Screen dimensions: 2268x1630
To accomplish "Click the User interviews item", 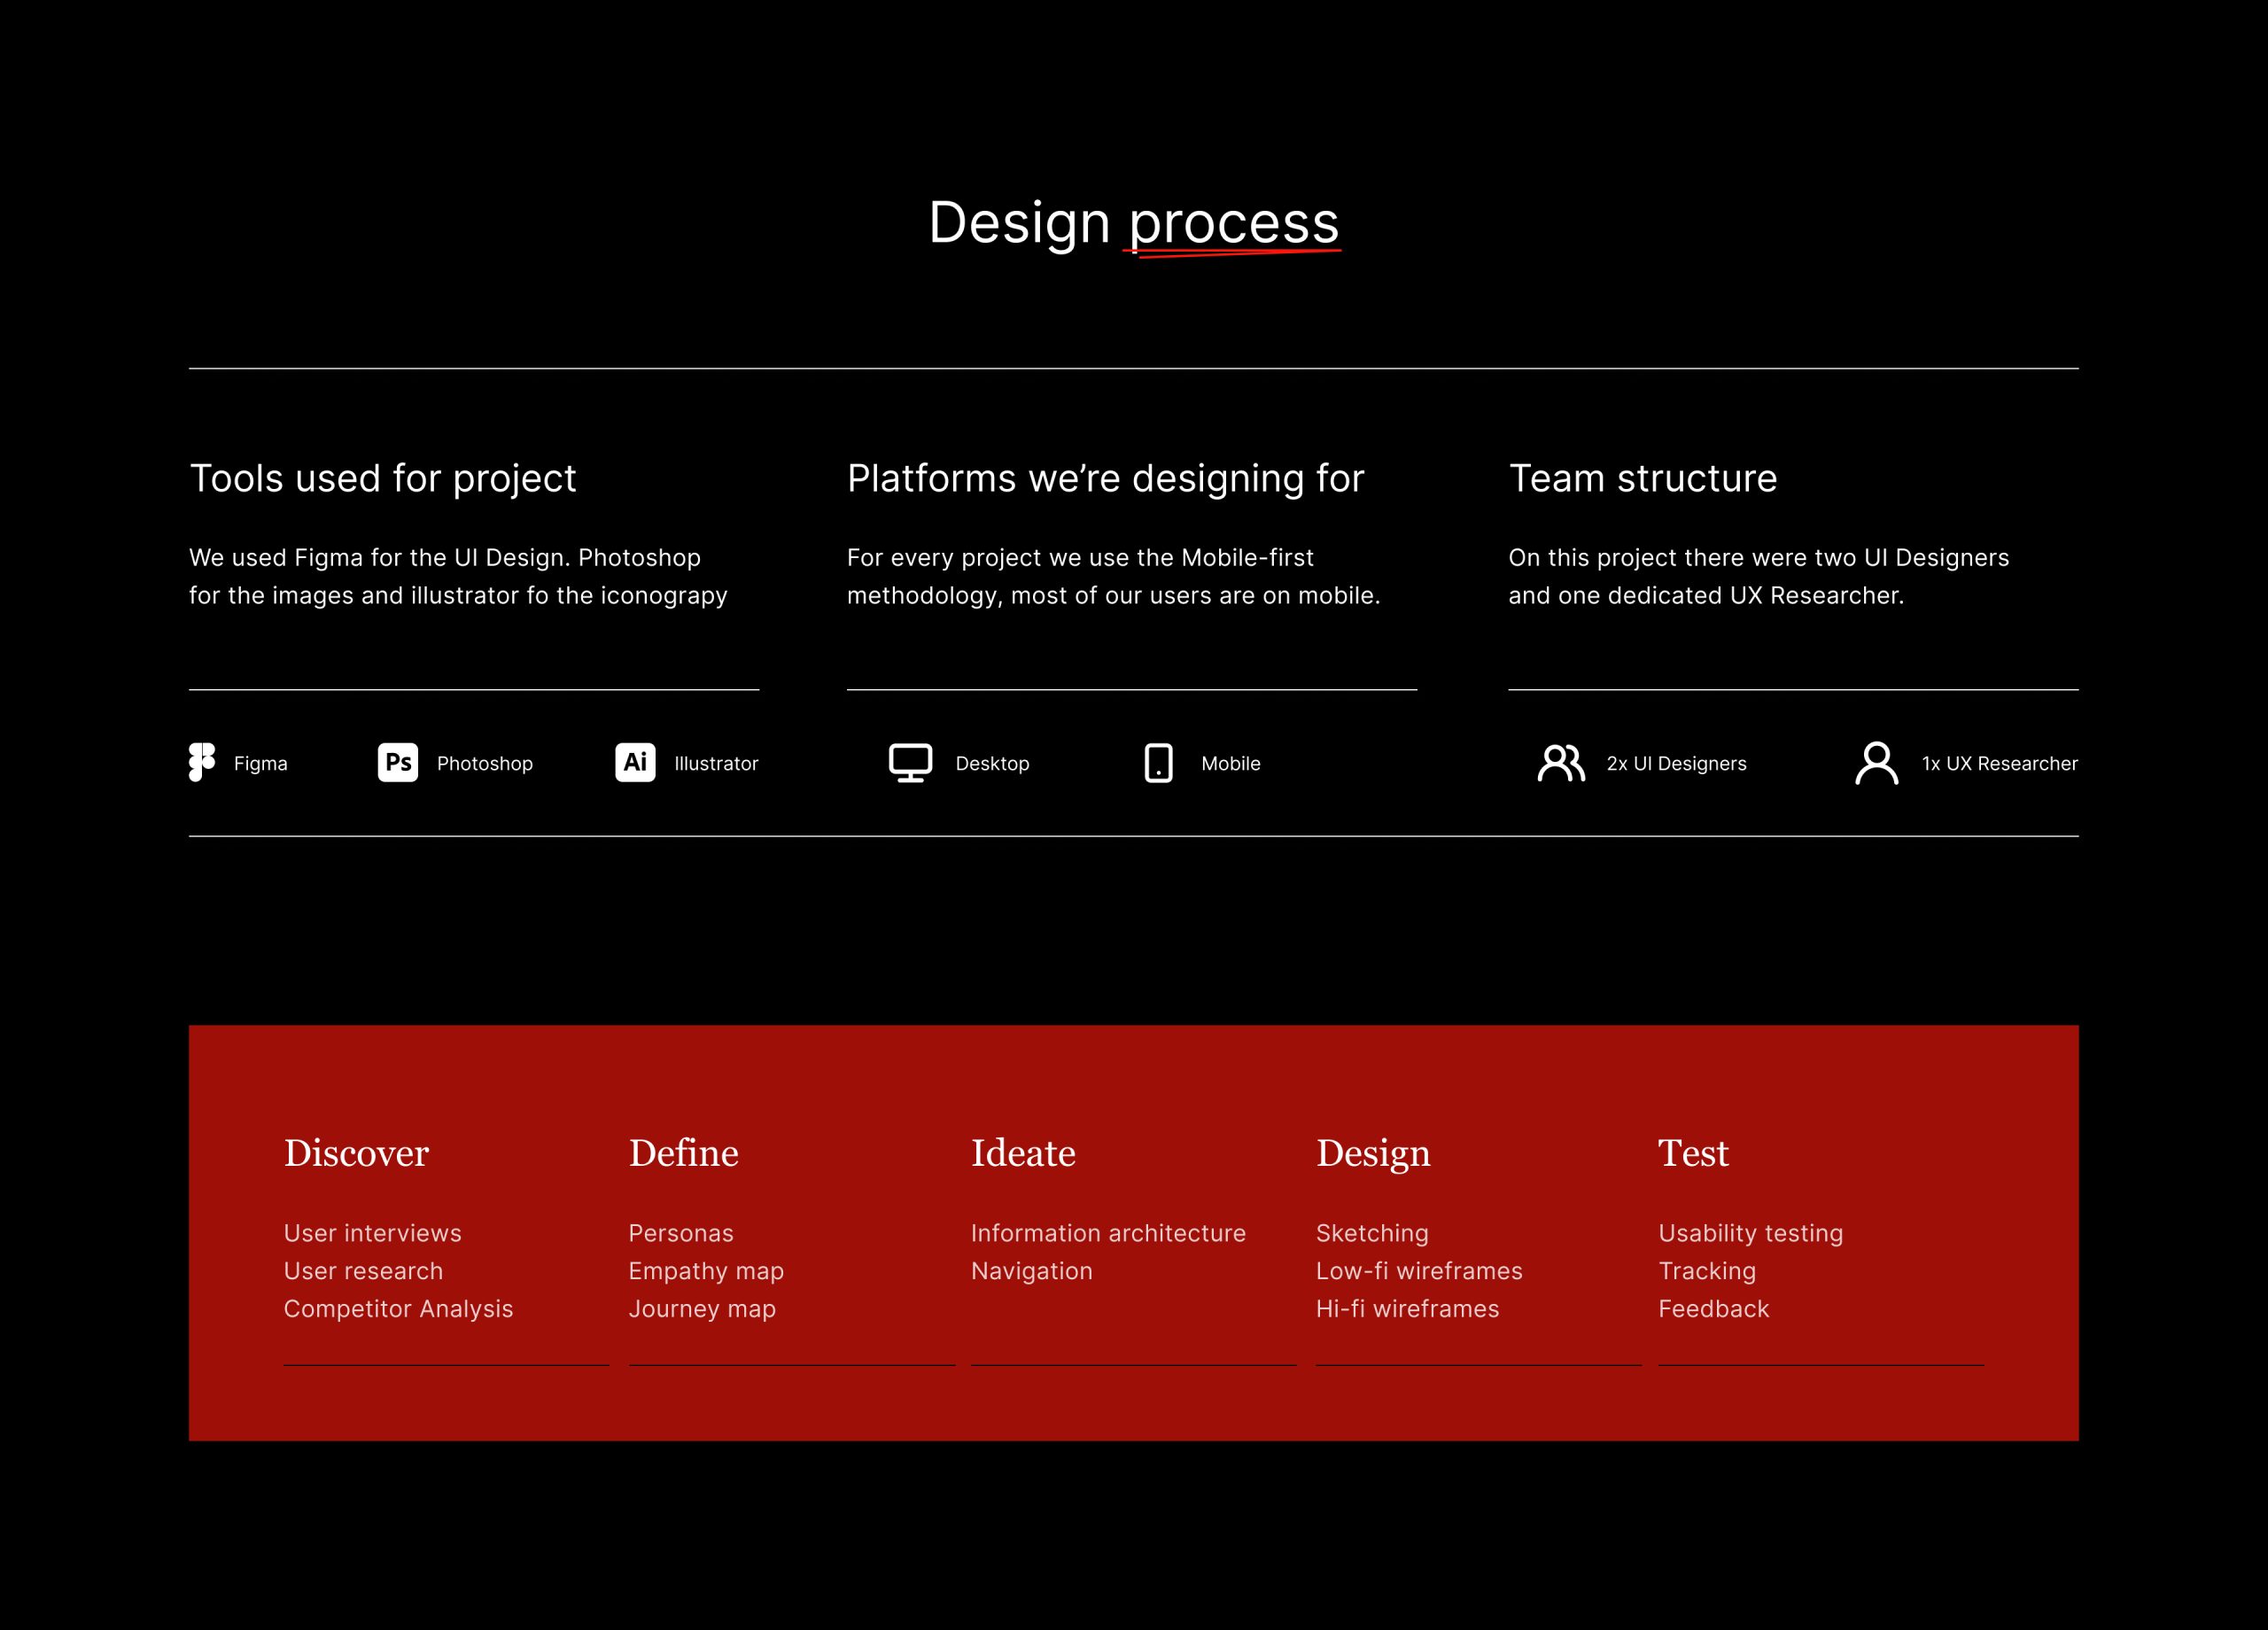I will click(x=372, y=1233).
